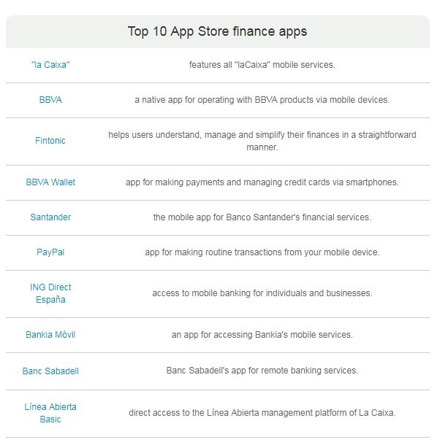The image size is (437, 445).
Task: Click the PayPal link
Action: (x=50, y=252)
